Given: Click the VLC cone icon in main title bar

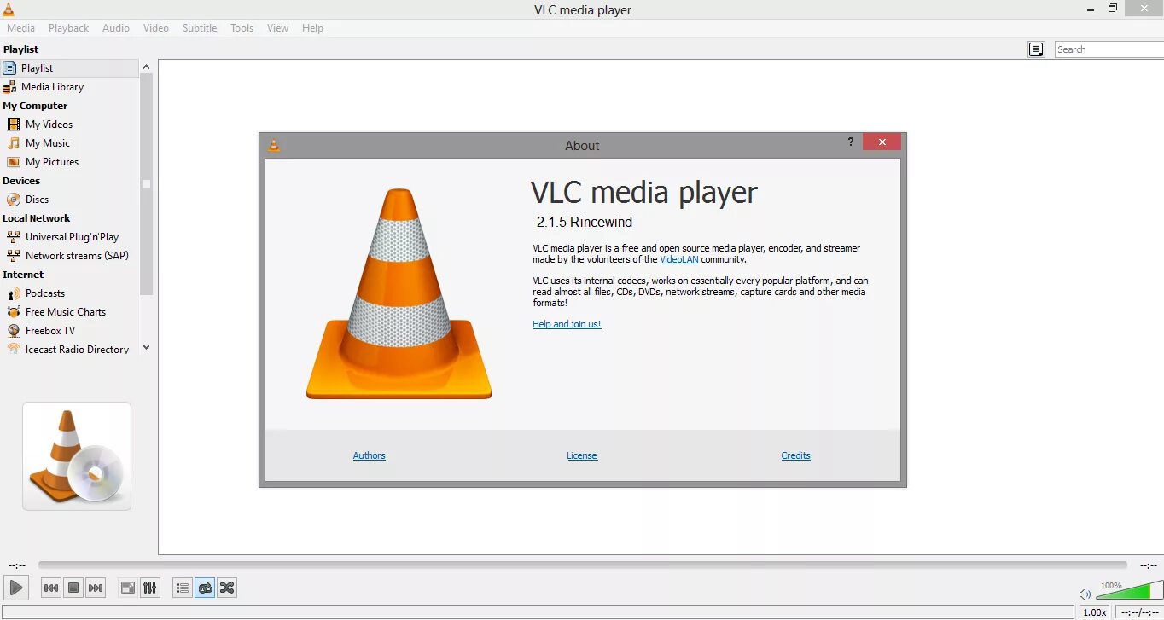Looking at the screenshot, I should [x=8, y=9].
